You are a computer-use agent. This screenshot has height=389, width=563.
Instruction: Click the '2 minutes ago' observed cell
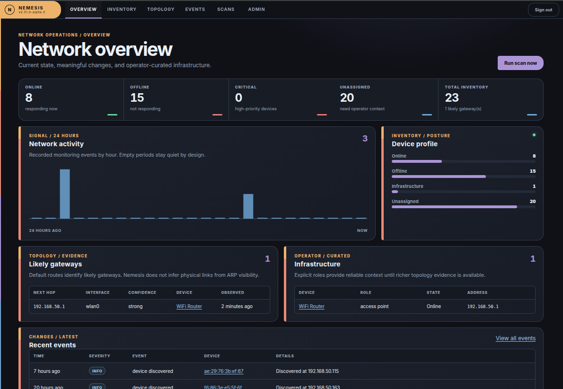point(237,306)
